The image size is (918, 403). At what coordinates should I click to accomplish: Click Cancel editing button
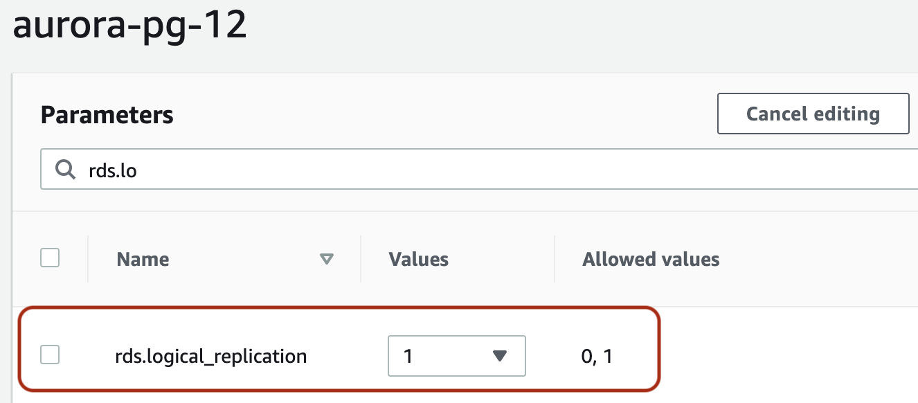coord(813,114)
